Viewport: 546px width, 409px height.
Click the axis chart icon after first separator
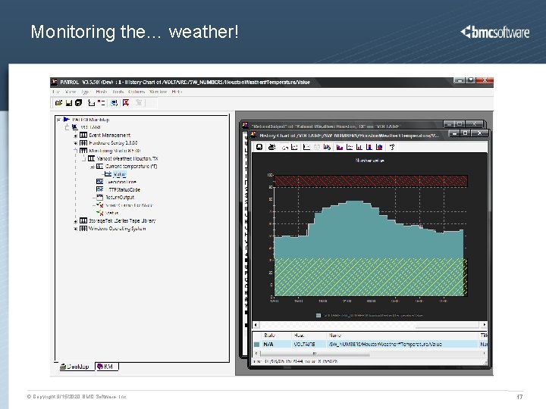(x=306, y=147)
